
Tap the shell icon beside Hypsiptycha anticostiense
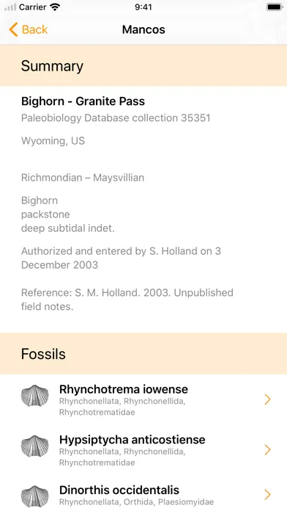coord(35,446)
